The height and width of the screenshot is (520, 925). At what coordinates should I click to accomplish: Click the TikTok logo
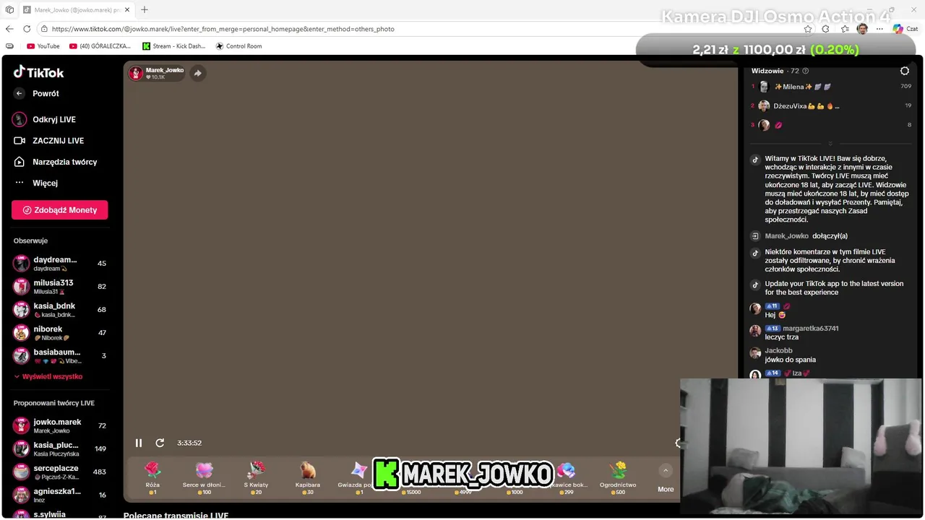(39, 72)
